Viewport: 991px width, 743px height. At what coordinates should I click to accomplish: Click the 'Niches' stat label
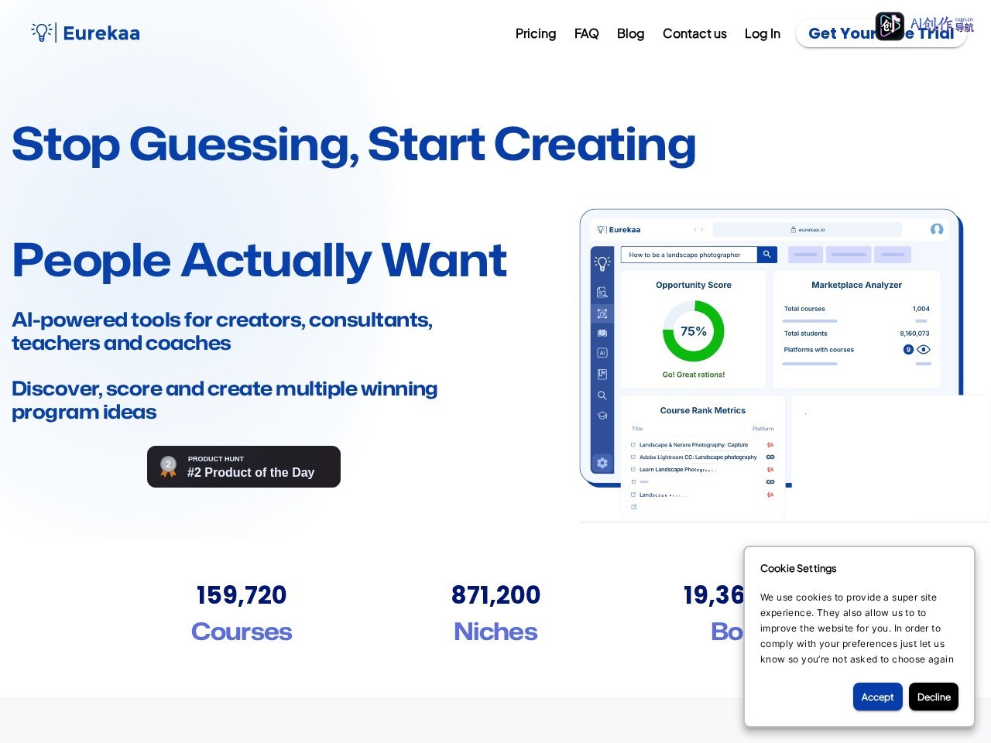coord(495,632)
